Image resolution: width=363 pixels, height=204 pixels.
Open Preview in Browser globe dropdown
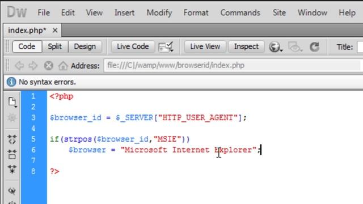pos(276,47)
